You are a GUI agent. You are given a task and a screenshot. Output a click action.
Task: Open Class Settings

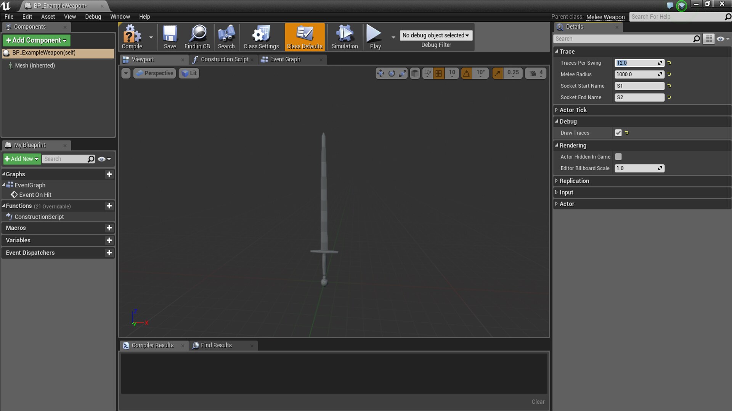point(261,37)
